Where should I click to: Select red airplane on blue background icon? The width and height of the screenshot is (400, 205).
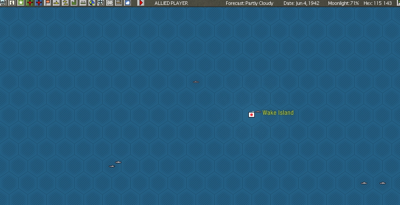(x=39, y=3)
